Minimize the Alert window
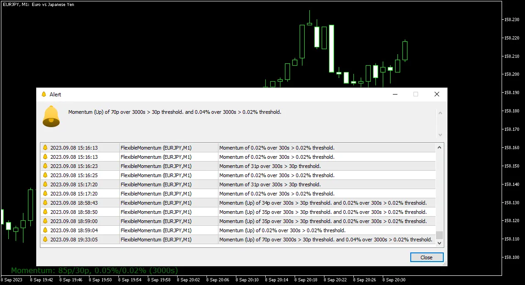This screenshot has height=285, width=525. [x=395, y=94]
